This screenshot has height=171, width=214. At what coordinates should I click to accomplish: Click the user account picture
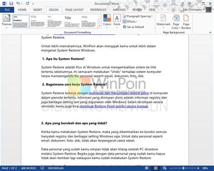(209, 9)
